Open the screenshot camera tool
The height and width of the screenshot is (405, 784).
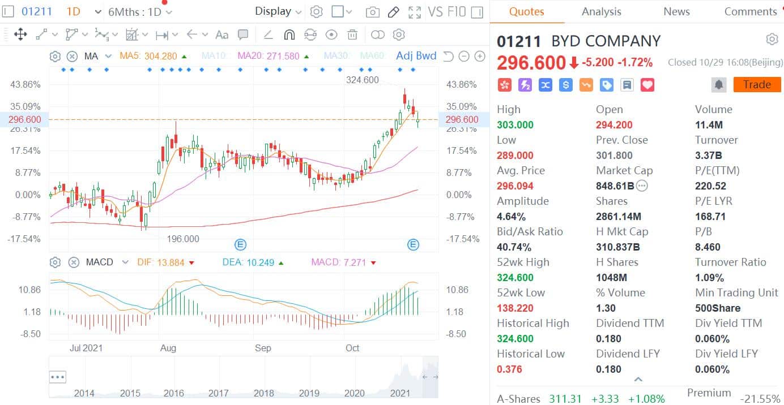pos(372,11)
